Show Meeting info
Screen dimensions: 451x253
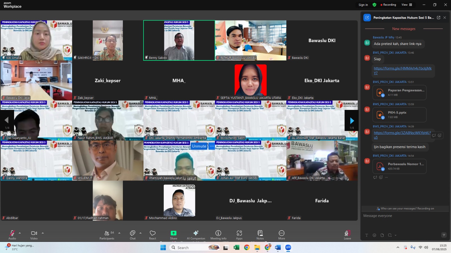pos(218,235)
